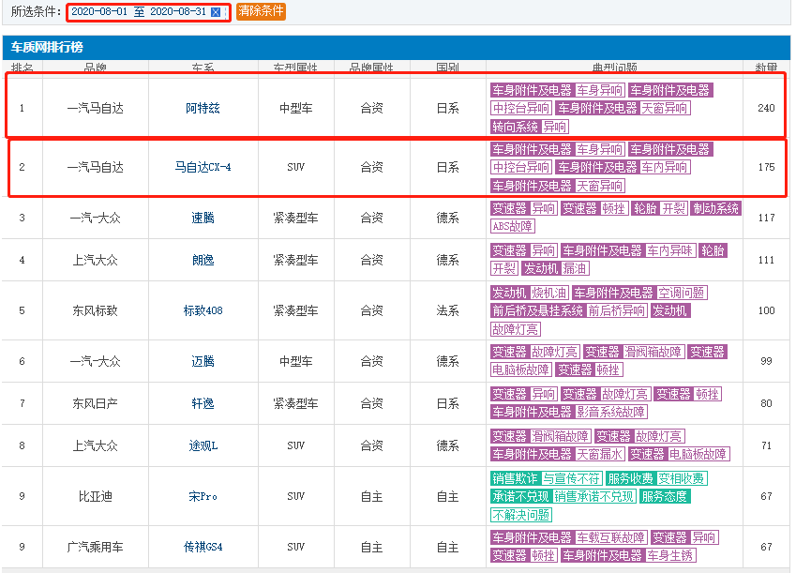The height and width of the screenshot is (573, 796).
Task: Click the 清除条件 button
Action: 261,11
